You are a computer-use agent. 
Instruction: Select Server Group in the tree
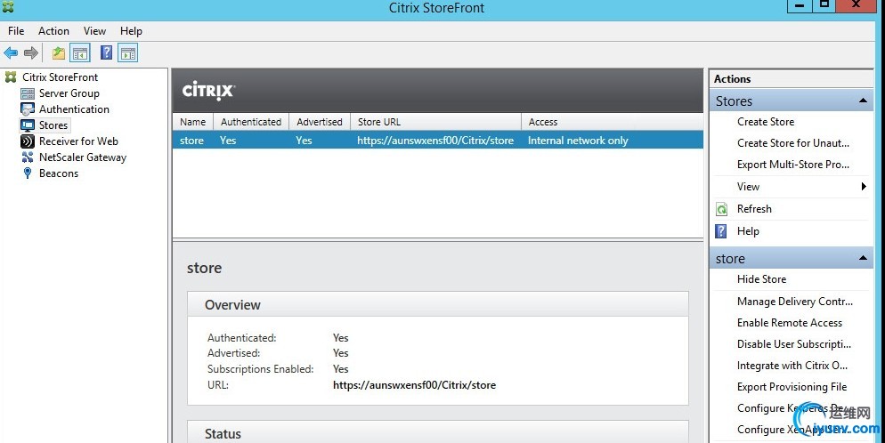(69, 93)
